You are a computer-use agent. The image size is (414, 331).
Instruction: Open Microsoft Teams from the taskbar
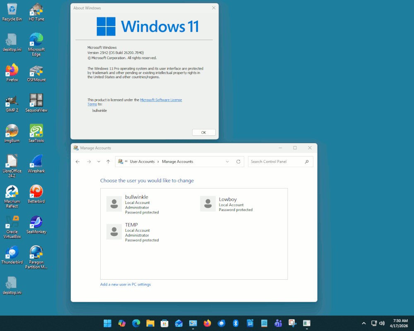coord(278,323)
